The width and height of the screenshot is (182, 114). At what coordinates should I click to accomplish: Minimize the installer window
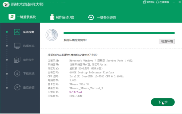coord(174,2)
